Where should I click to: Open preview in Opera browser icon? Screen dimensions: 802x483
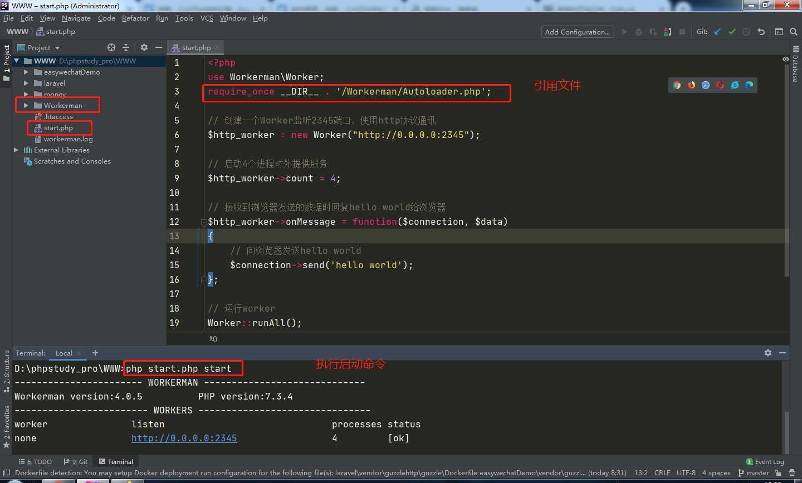720,85
